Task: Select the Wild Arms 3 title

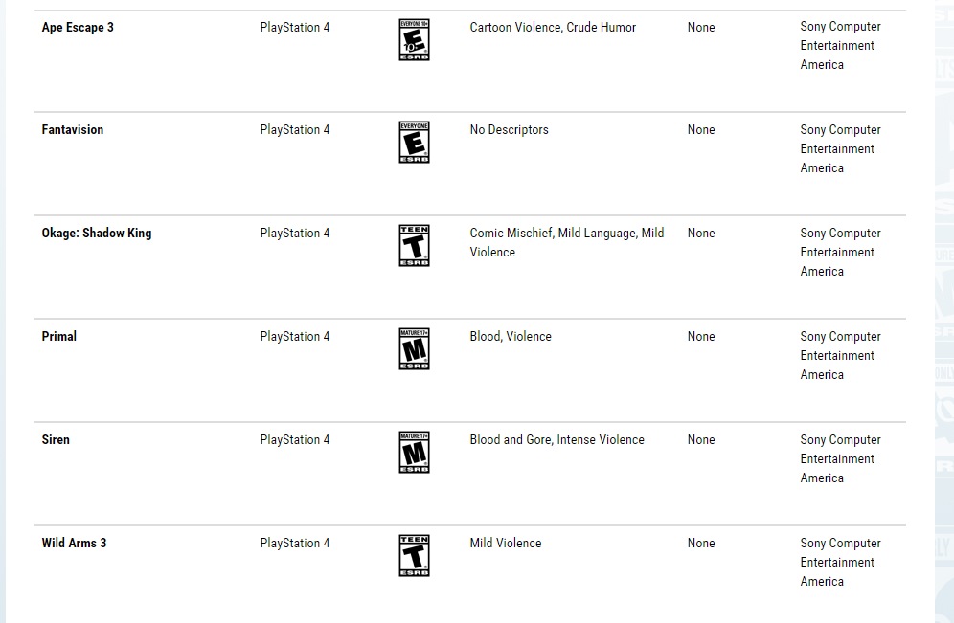Action: pos(74,544)
